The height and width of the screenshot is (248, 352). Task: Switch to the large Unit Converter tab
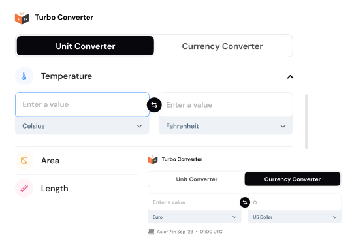click(x=86, y=46)
